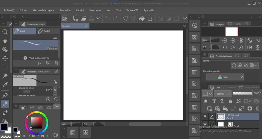Click the layer opacity slider

(x=243, y=93)
